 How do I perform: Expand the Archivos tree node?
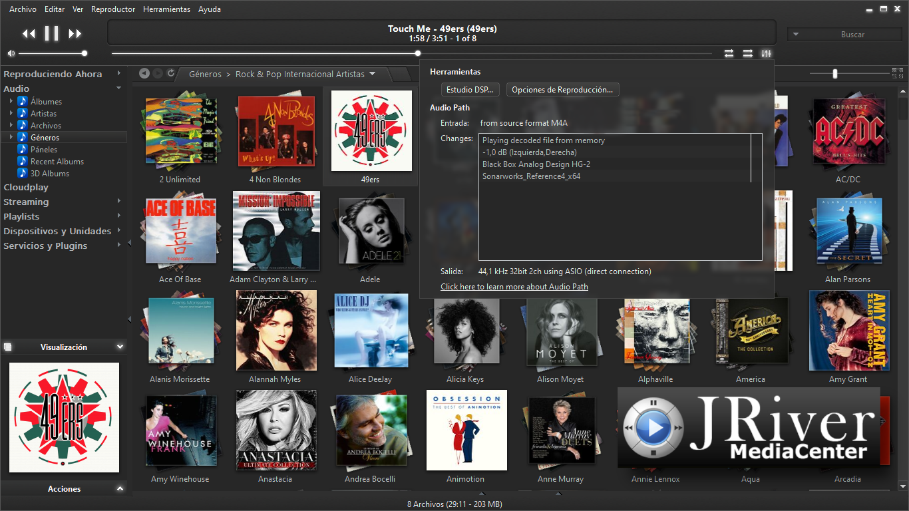pyautogui.click(x=11, y=125)
